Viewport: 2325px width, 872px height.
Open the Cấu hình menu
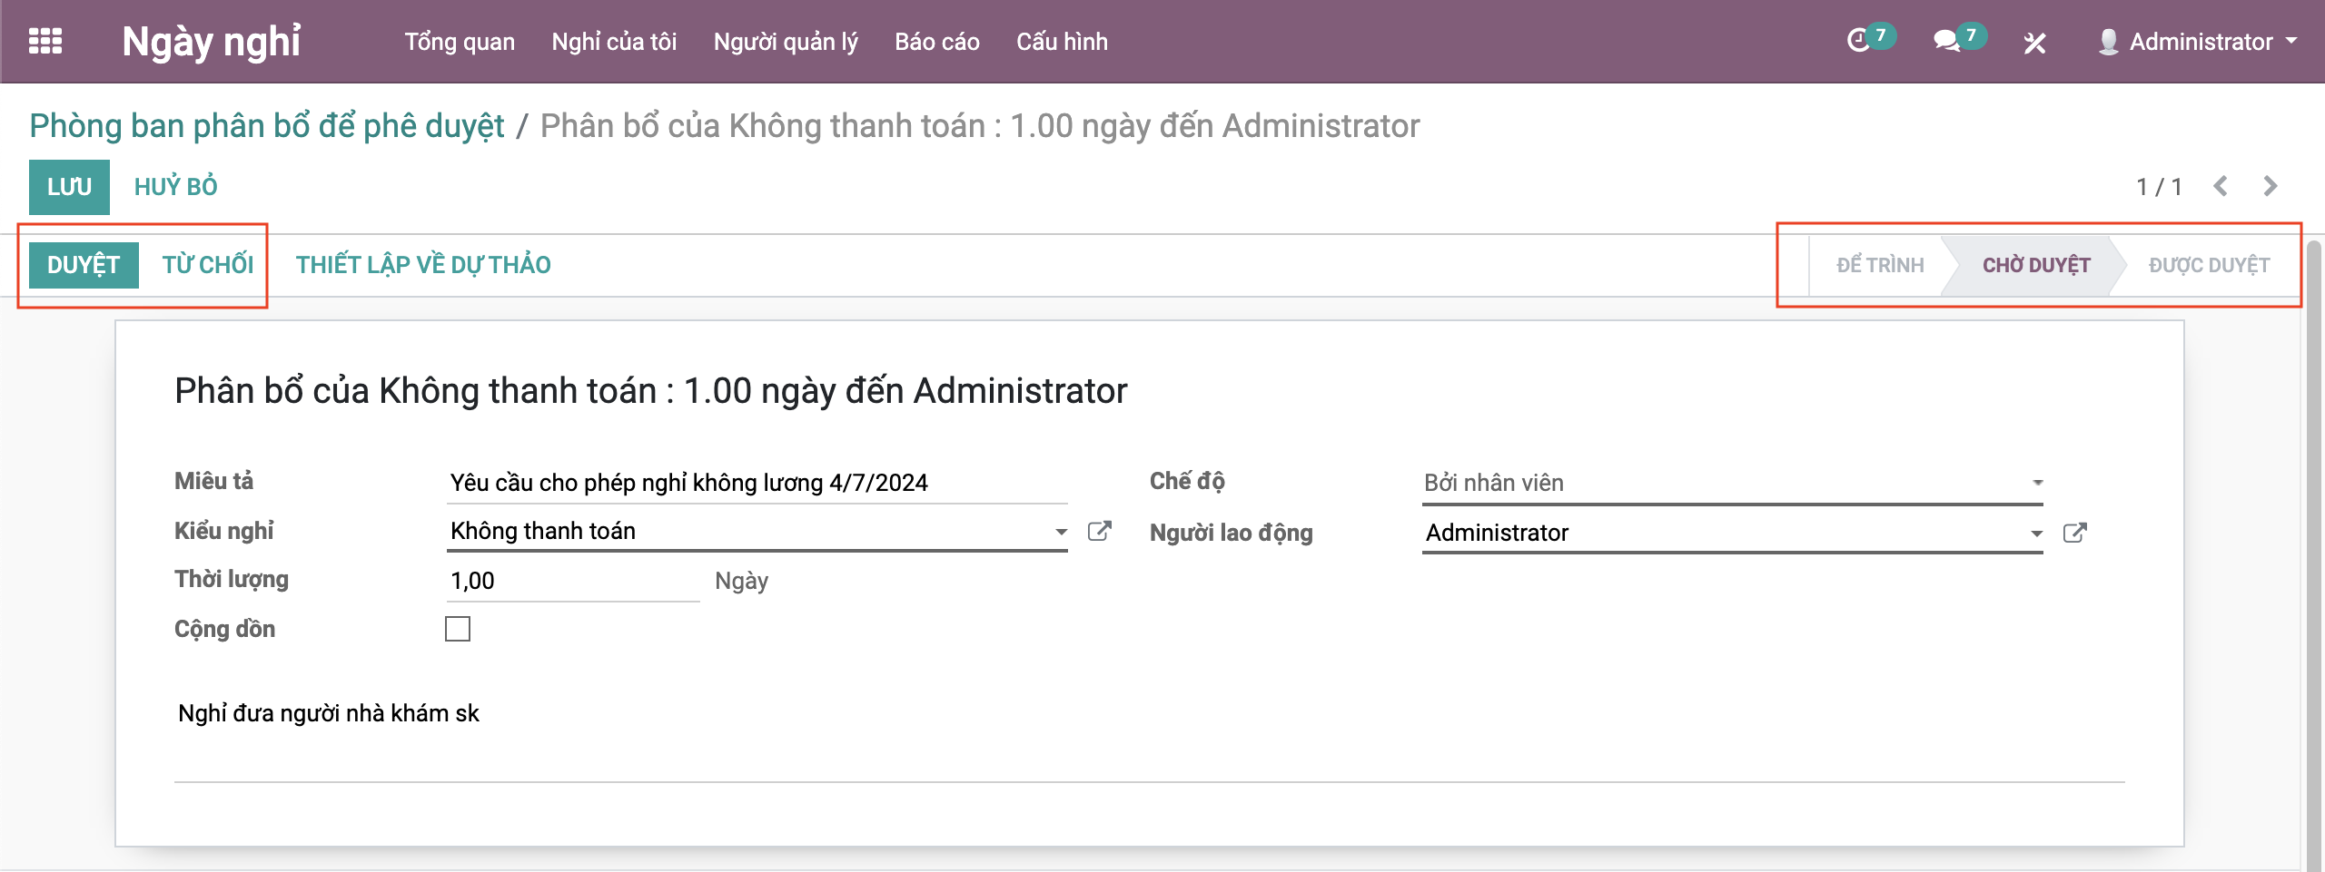coord(1062,42)
